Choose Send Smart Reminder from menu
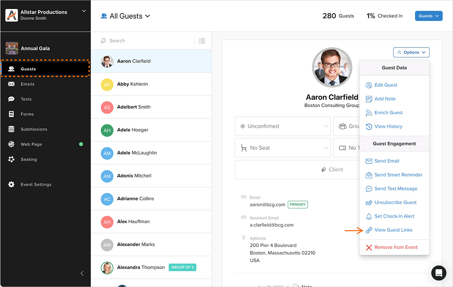Viewport: 453px width, 287px height. (x=398, y=175)
